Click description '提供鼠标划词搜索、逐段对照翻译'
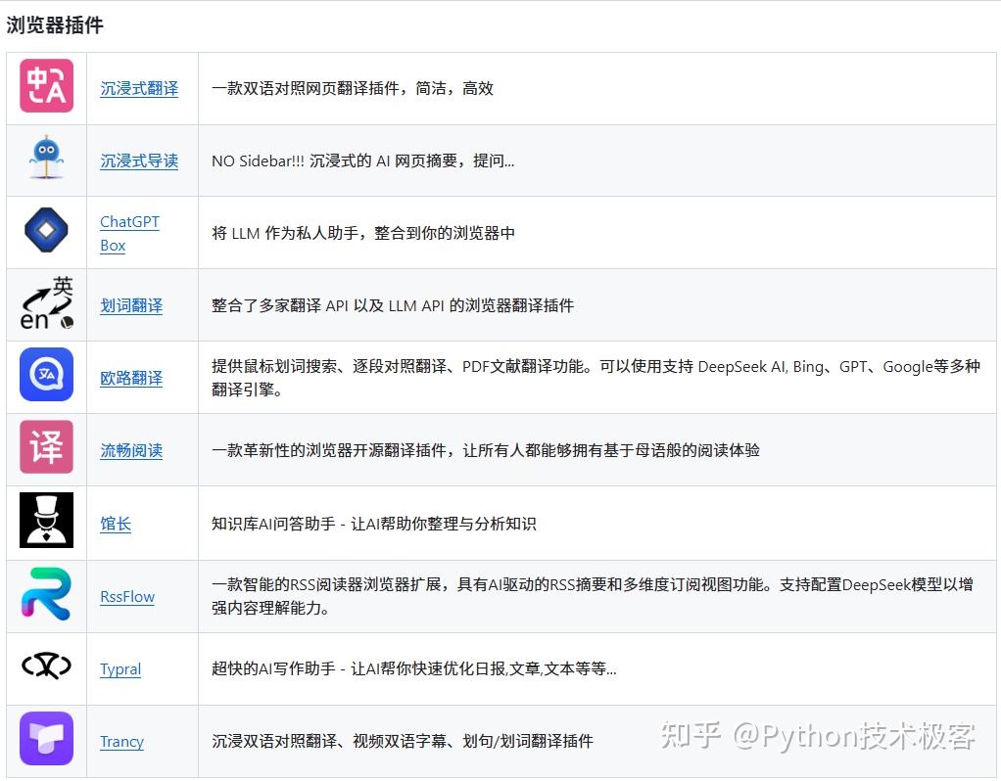 [595, 378]
